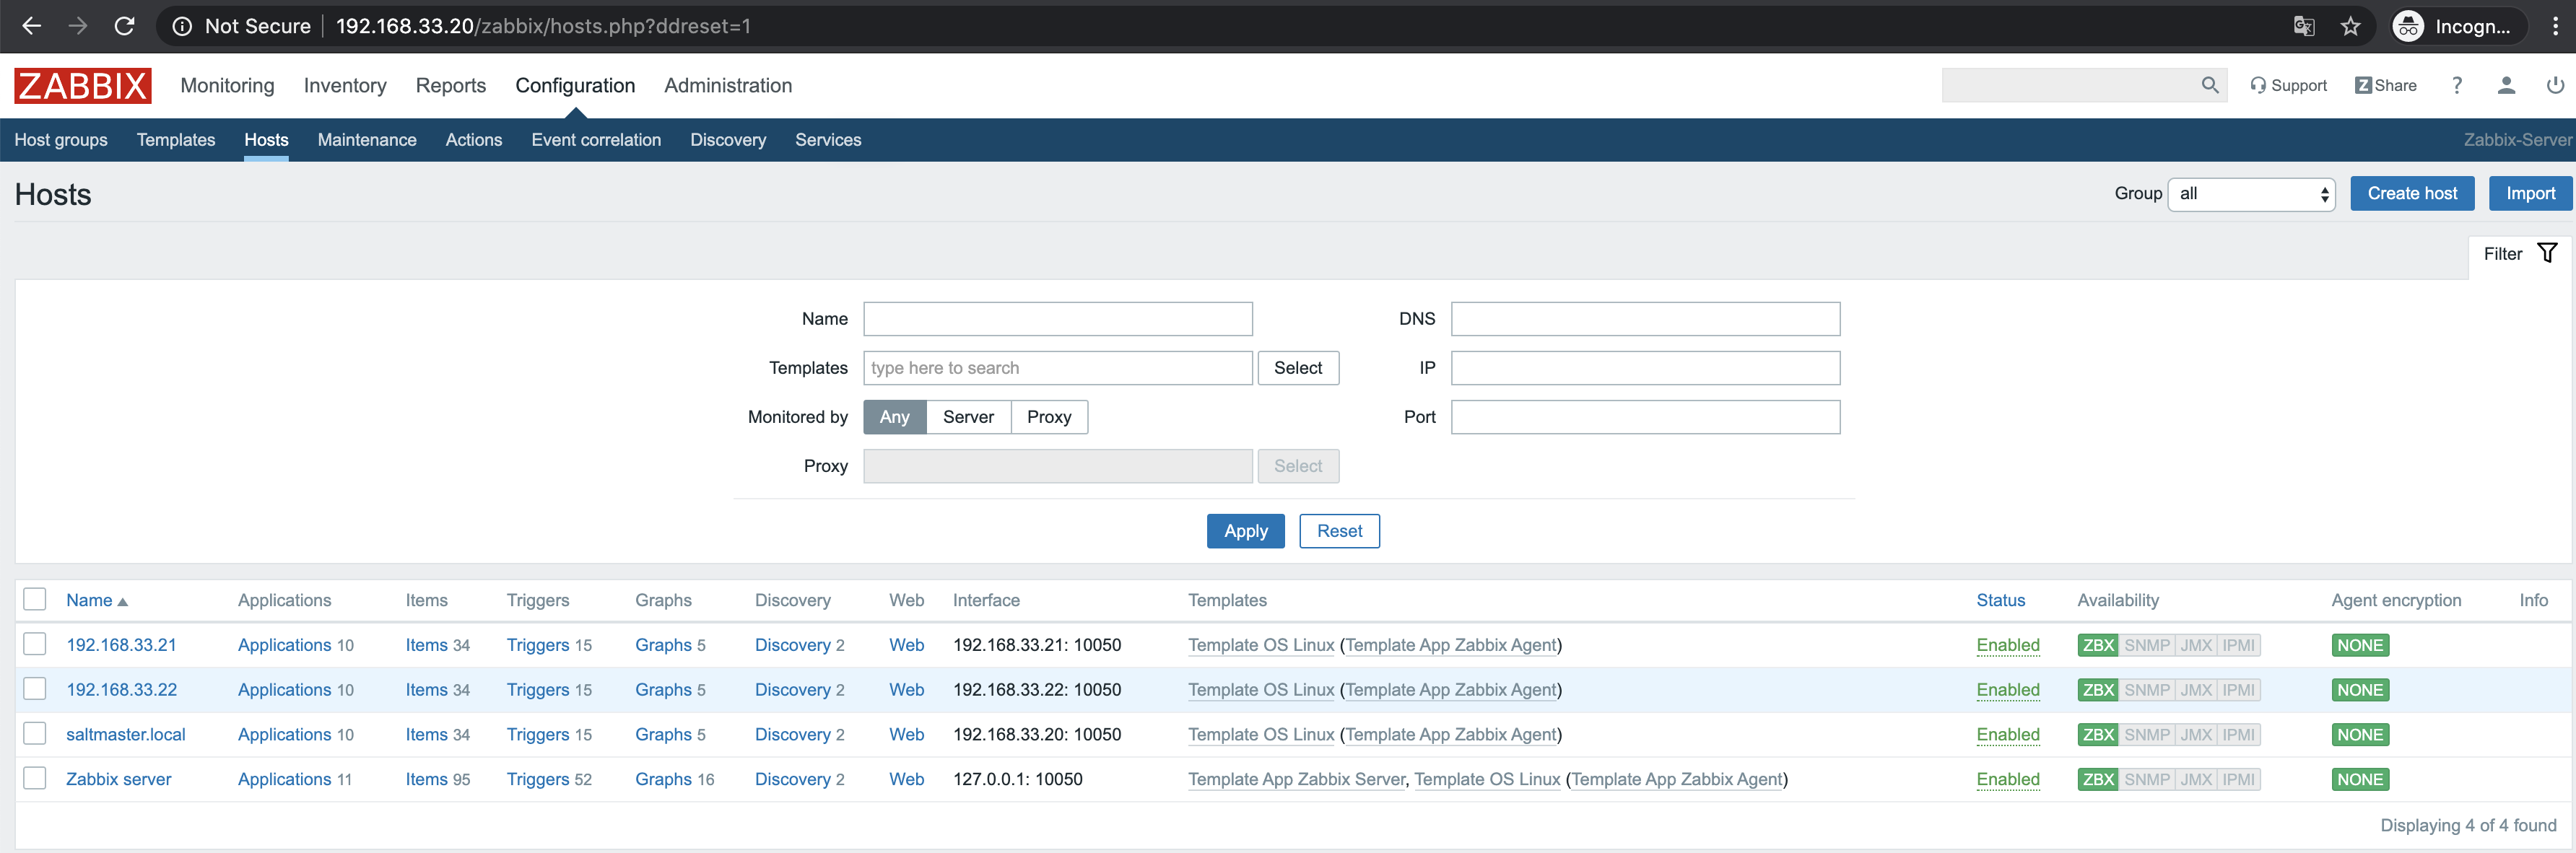The width and height of the screenshot is (2576, 853).
Task: Toggle the select-all hosts checkbox
Action: pyautogui.click(x=35, y=599)
